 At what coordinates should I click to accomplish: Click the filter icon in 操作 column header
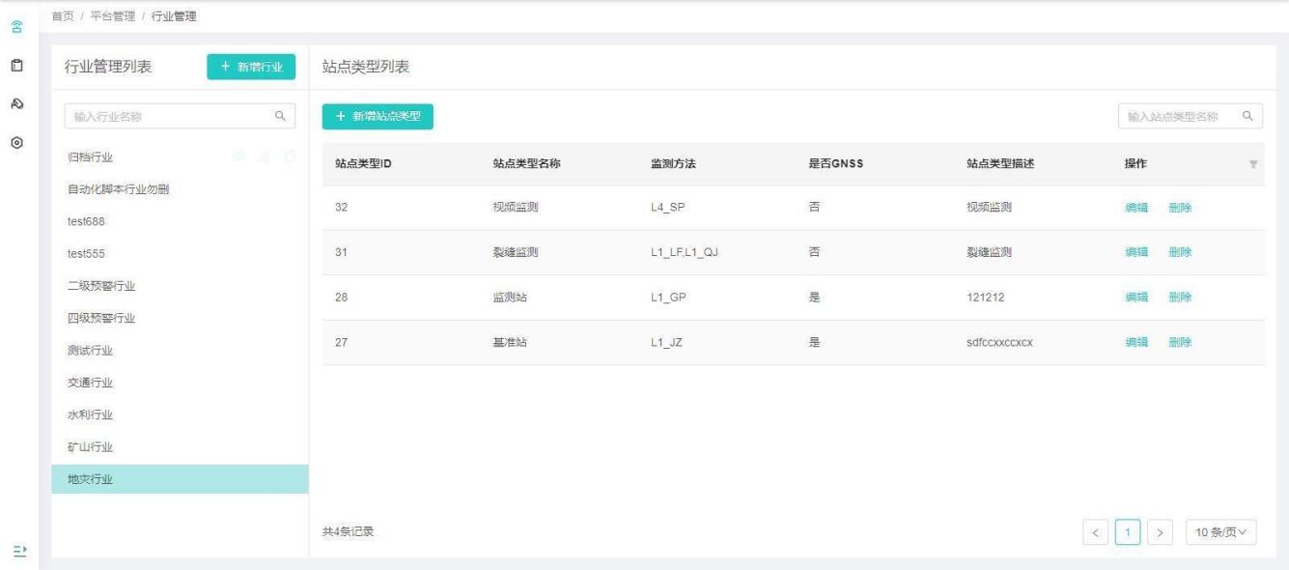tap(1253, 164)
